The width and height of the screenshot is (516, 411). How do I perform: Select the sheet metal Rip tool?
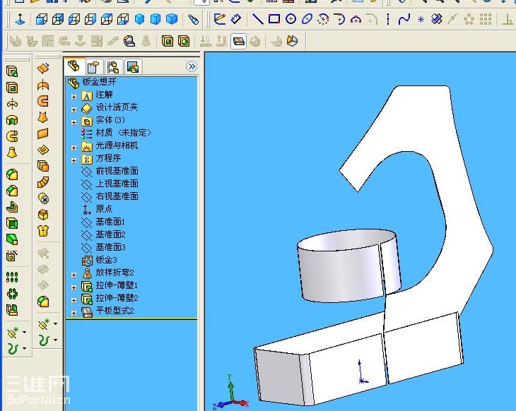[x=292, y=41]
